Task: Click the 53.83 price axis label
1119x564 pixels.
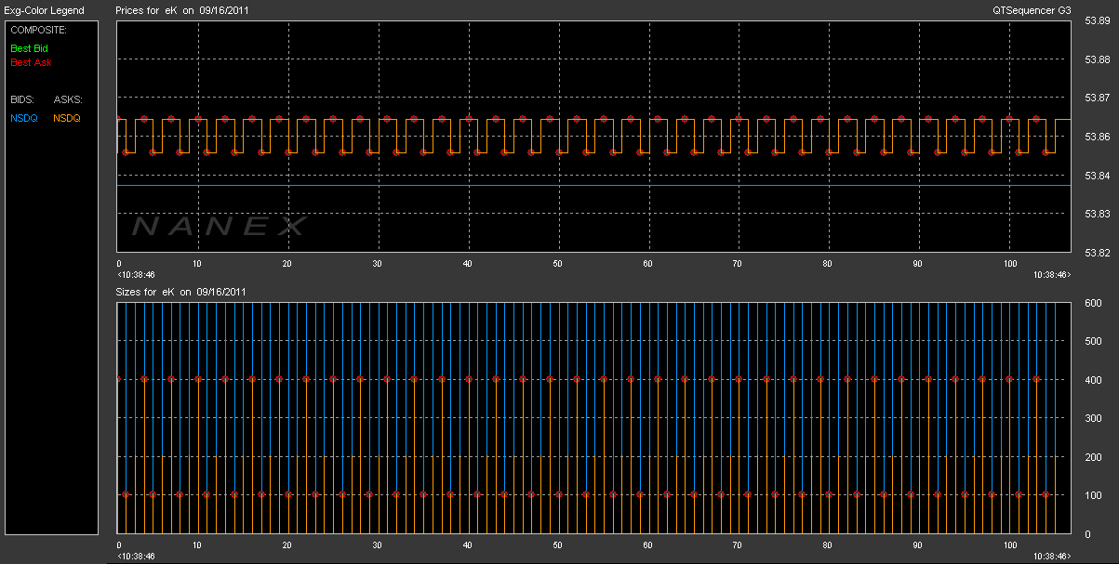Action: 1098,215
